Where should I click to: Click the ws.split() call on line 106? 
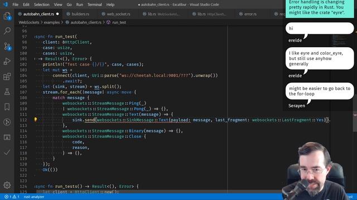point(108,87)
